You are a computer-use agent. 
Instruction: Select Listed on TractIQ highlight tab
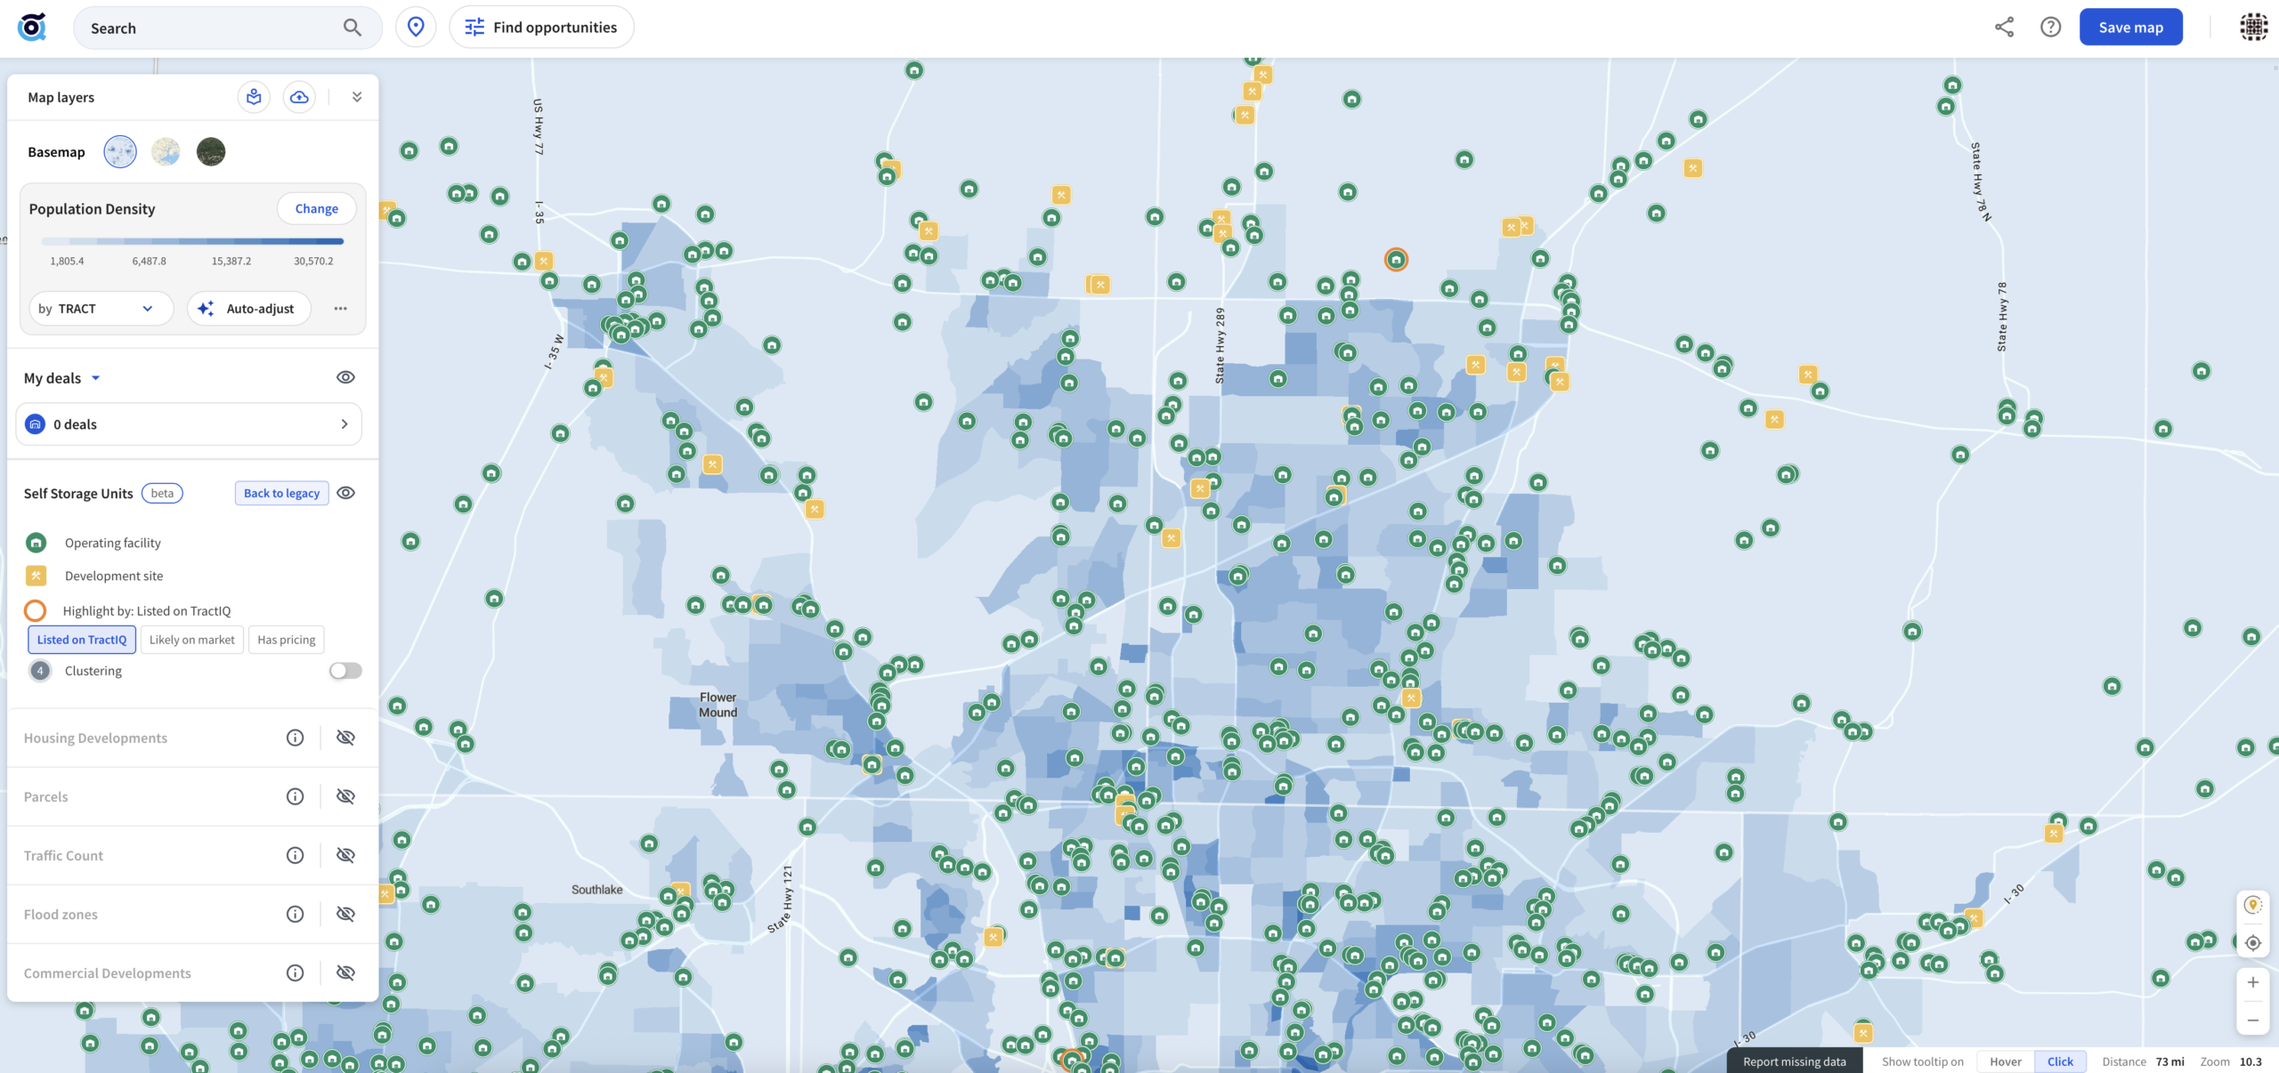tap(82, 640)
